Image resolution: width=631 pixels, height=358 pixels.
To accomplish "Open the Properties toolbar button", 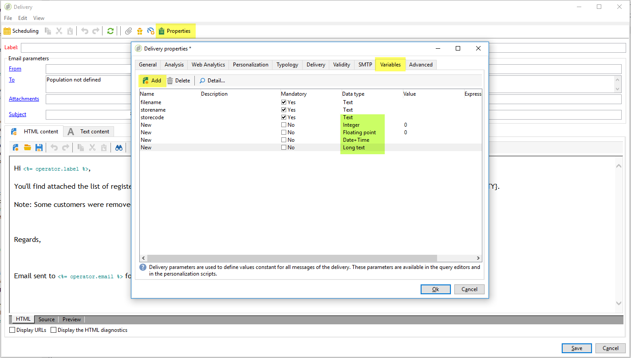I will tap(175, 31).
